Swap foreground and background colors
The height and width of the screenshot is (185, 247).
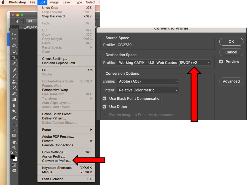coord(16,152)
